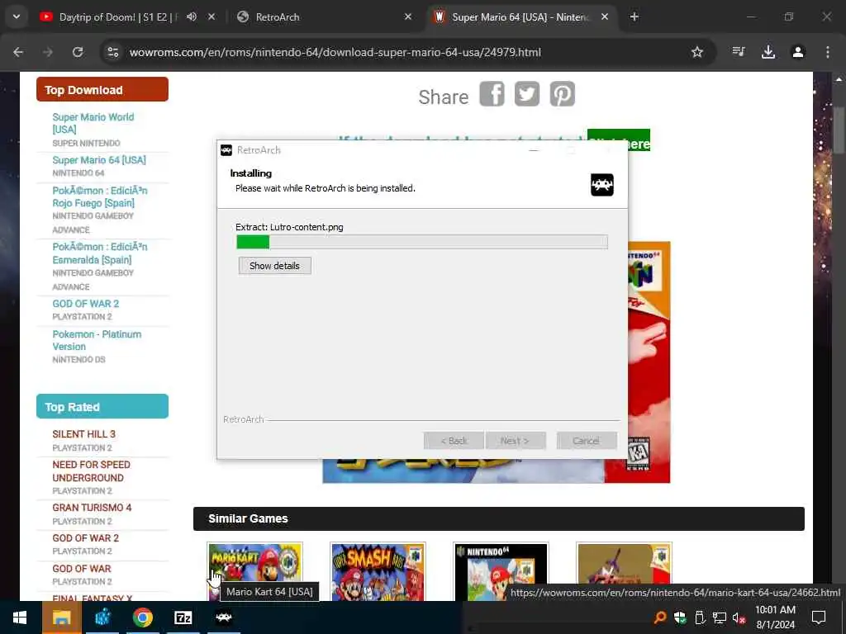
Task: Open Chrome downloads panel
Action: click(768, 52)
